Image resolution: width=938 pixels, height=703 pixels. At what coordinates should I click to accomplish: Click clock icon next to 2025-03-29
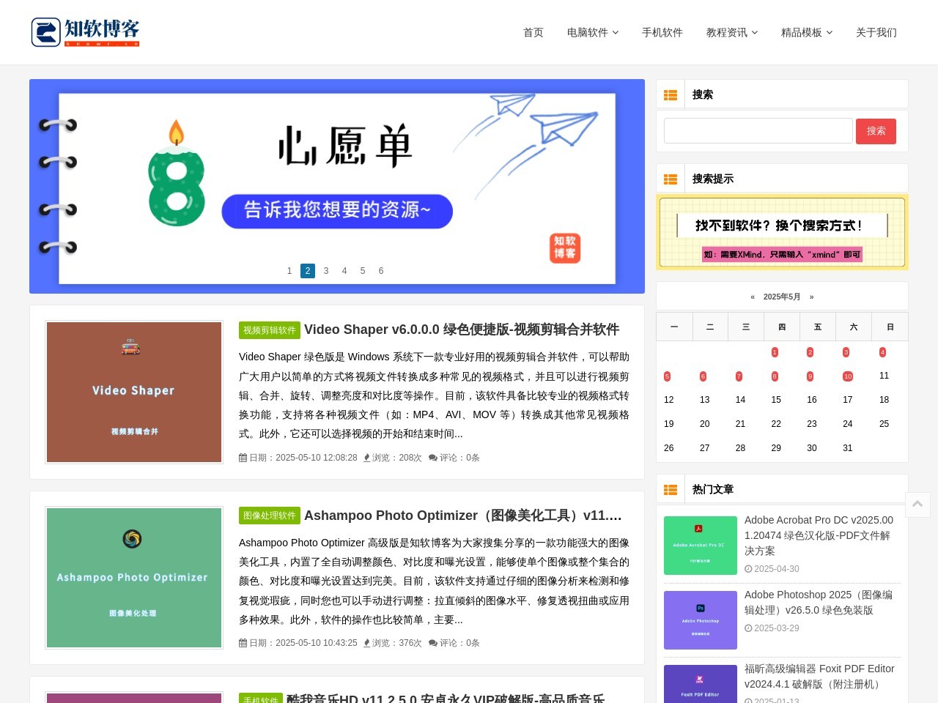click(x=748, y=628)
